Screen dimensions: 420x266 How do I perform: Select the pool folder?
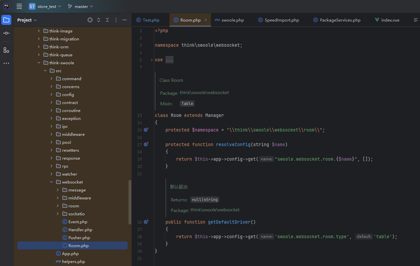66,142
